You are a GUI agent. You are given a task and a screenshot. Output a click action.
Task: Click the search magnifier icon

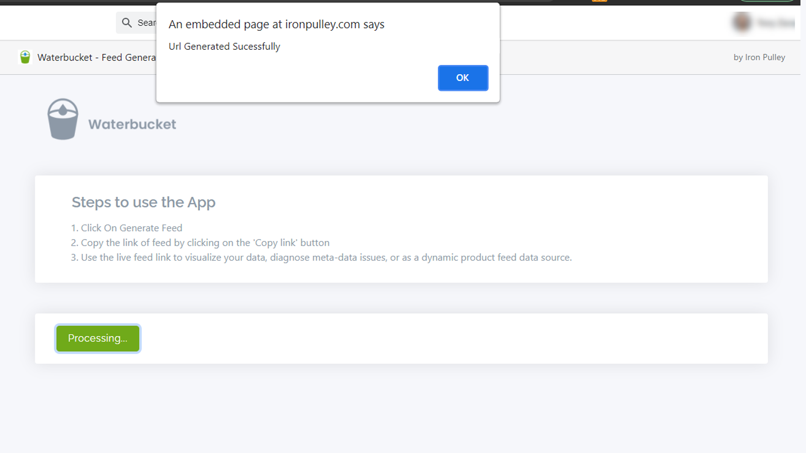[127, 23]
